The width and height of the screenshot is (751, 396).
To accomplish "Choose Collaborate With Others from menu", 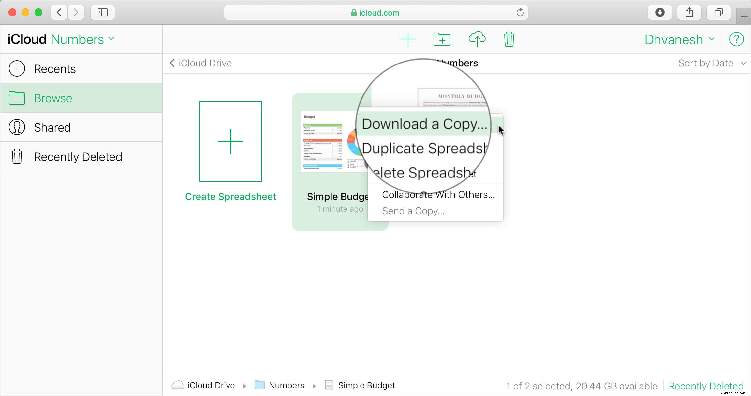I will (438, 195).
